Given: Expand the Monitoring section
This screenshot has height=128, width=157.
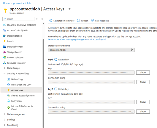Looking at the screenshot, I should pyautogui.click(x=4, y=125).
